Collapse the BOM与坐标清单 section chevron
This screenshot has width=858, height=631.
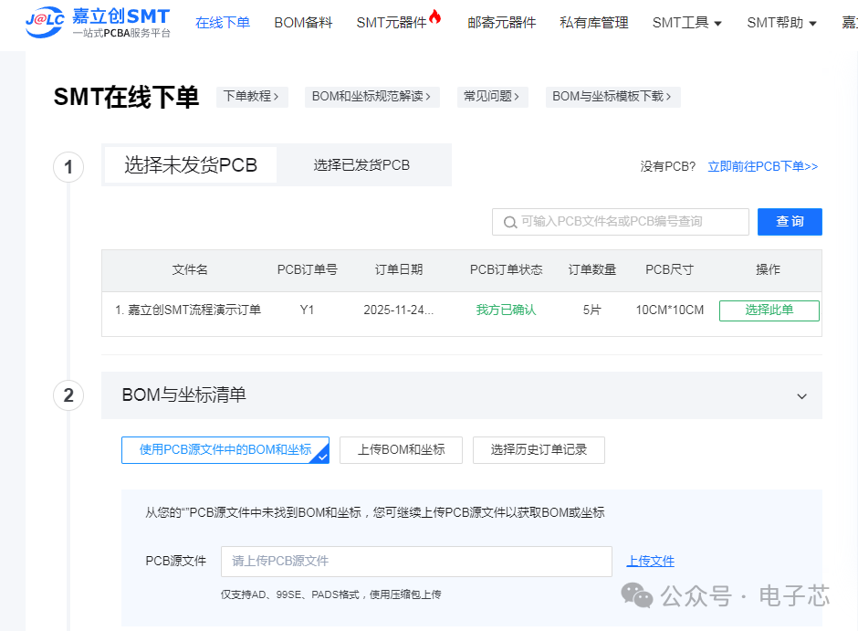801,396
